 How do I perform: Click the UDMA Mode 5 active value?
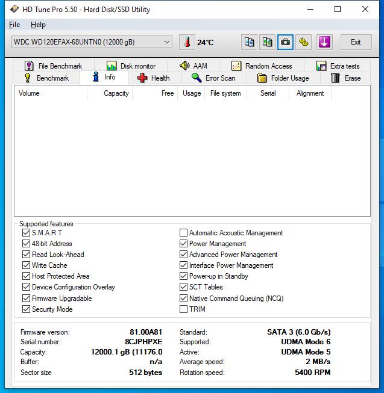tap(306, 351)
